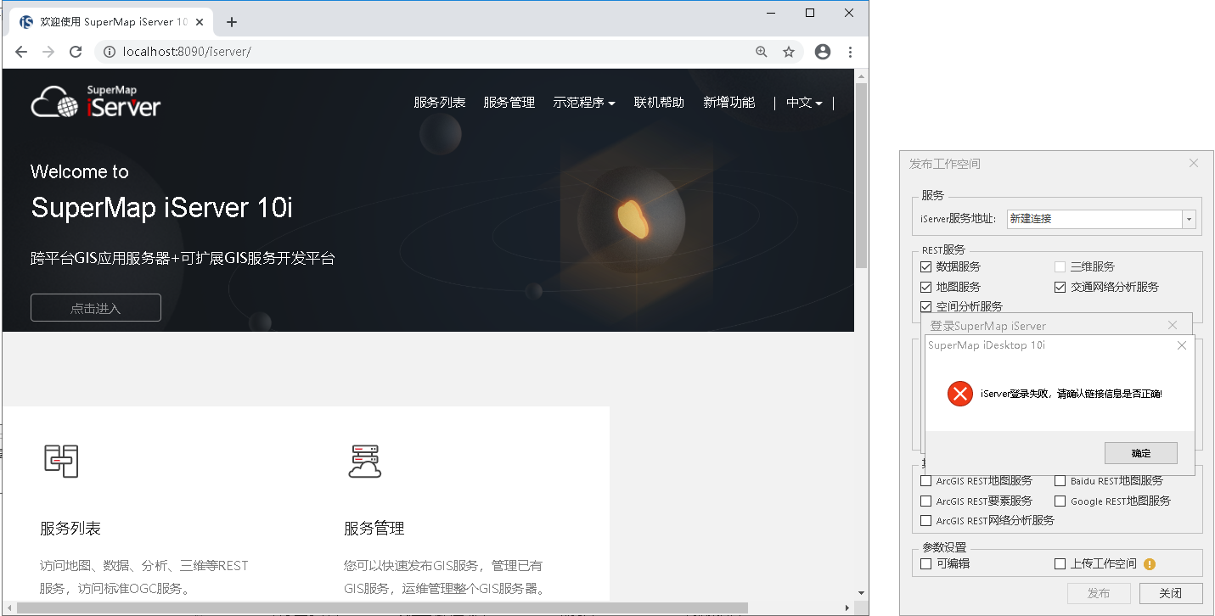The height and width of the screenshot is (616, 1215).
Task: Click the 发布 button
Action: pyautogui.click(x=1099, y=593)
